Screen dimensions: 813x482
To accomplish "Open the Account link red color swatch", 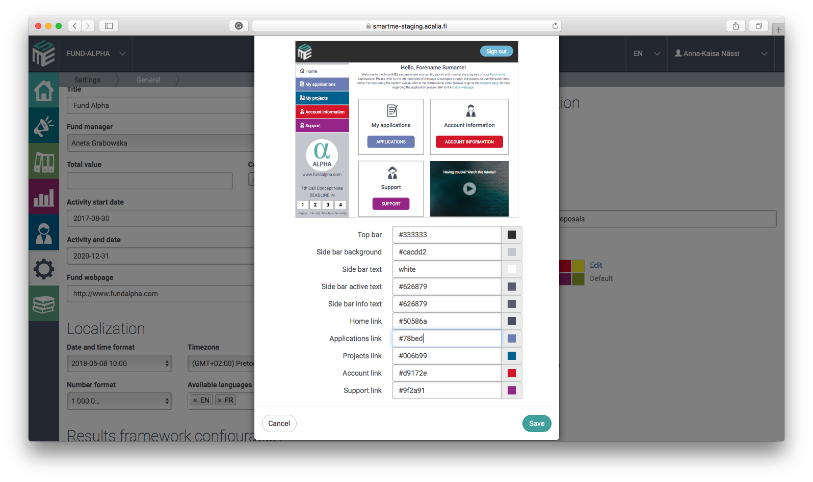I will tap(512, 373).
